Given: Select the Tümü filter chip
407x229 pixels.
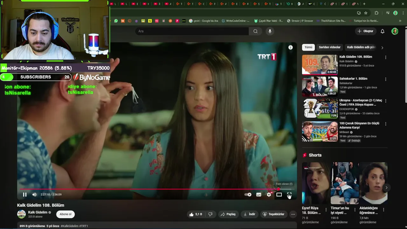Looking at the screenshot, I should click(x=308, y=47).
